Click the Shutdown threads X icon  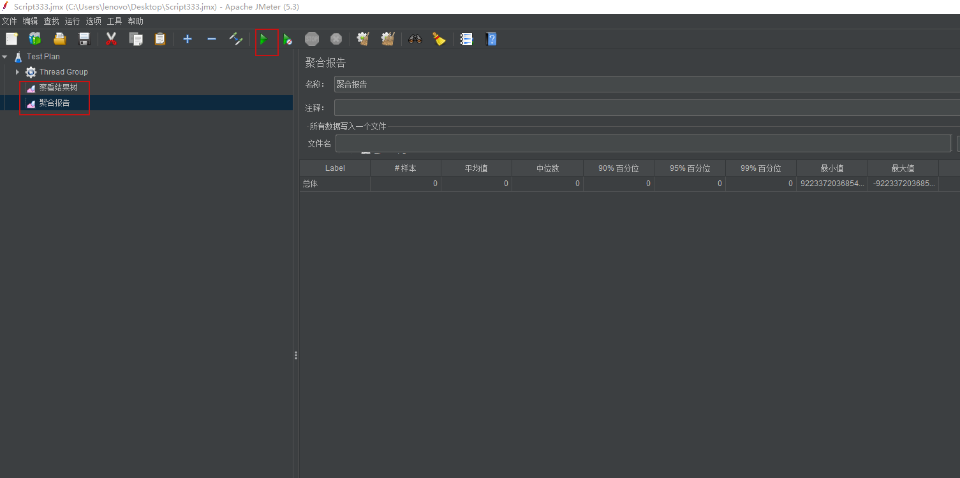click(336, 39)
